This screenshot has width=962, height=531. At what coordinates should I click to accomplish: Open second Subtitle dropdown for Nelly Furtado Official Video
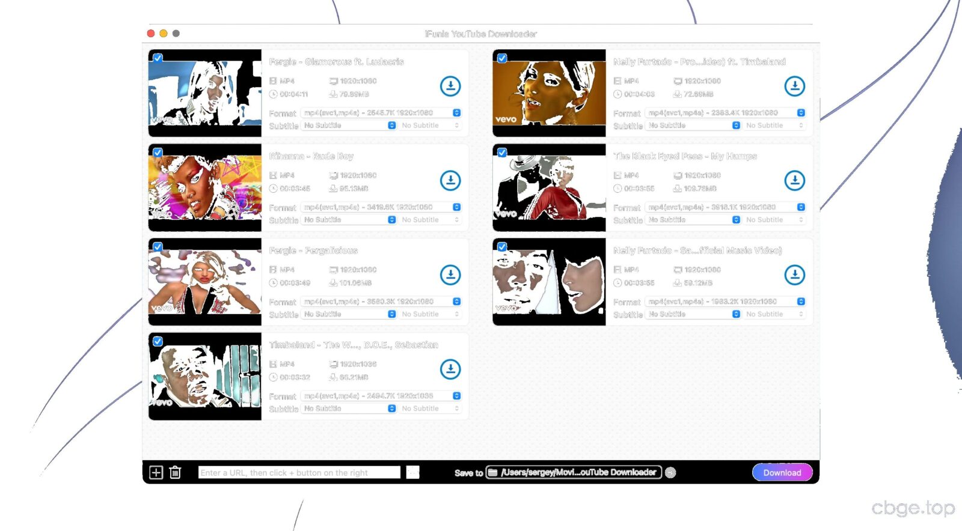pos(774,314)
